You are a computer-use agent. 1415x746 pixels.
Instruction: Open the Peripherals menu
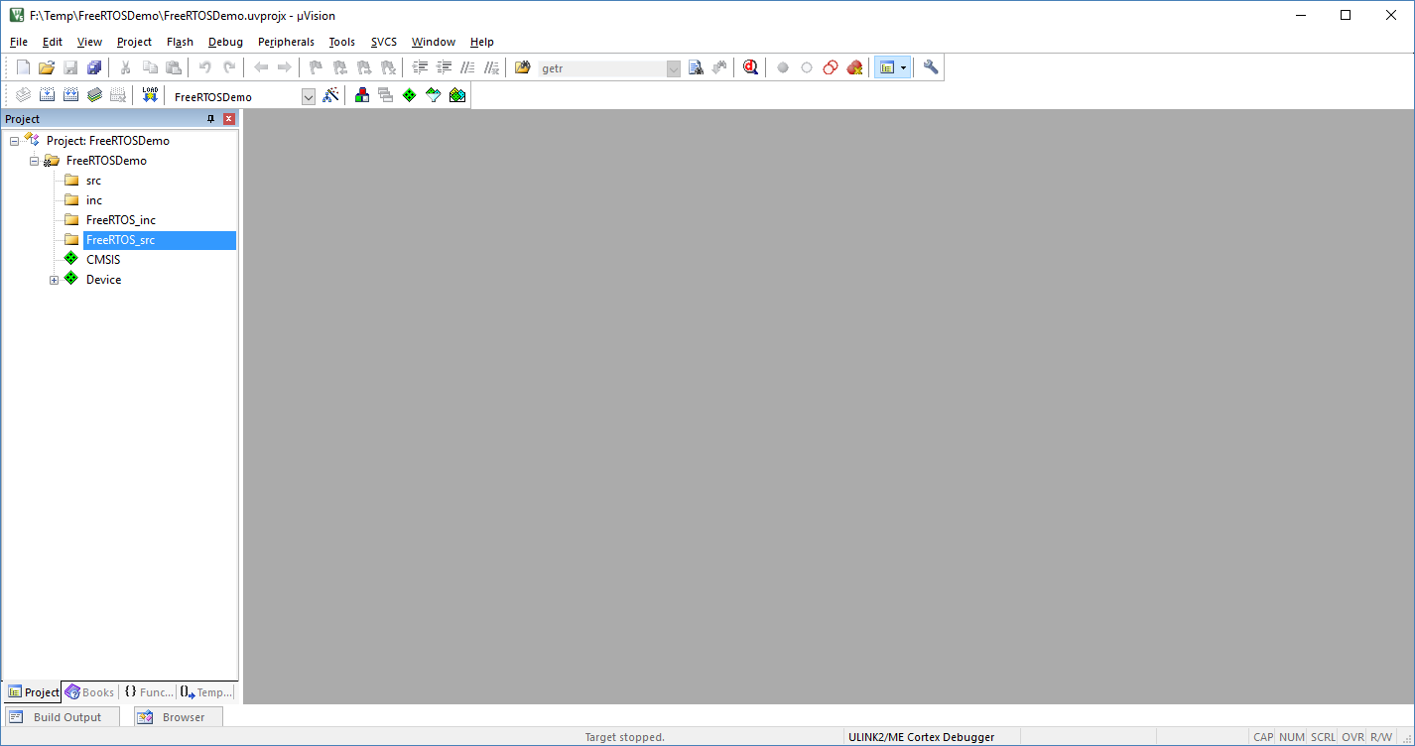[286, 42]
